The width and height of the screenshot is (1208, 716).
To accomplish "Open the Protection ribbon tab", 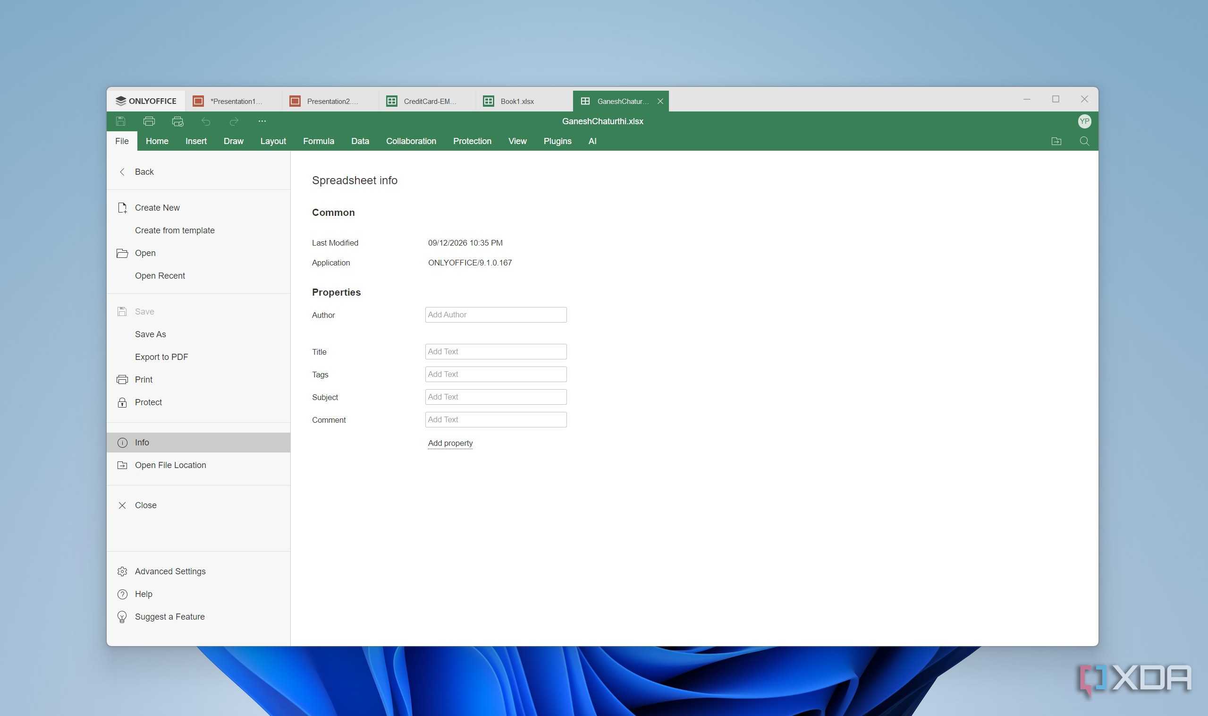I will [472, 141].
